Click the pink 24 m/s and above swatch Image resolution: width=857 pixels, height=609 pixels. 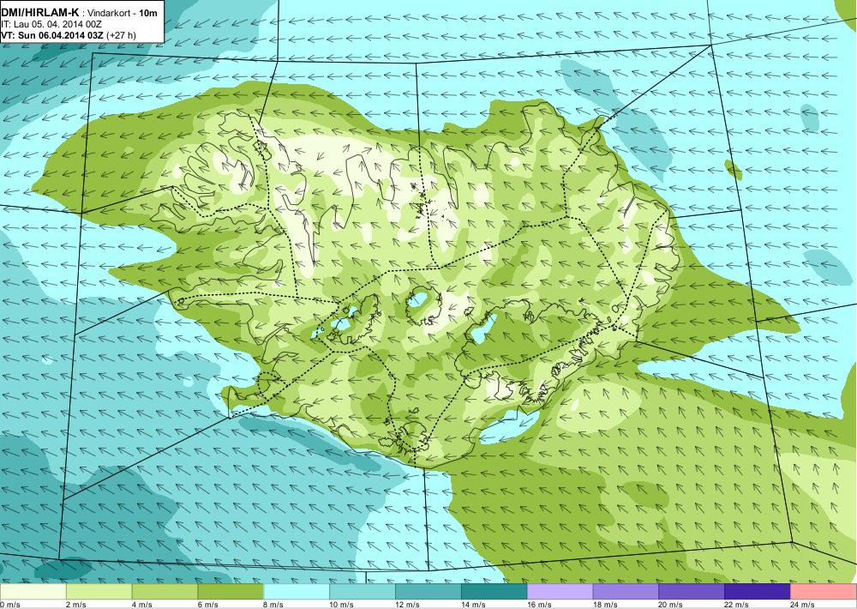coord(824,592)
